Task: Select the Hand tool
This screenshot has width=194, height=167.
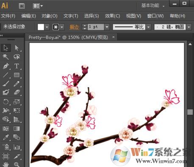Action: click(x=6, y=164)
